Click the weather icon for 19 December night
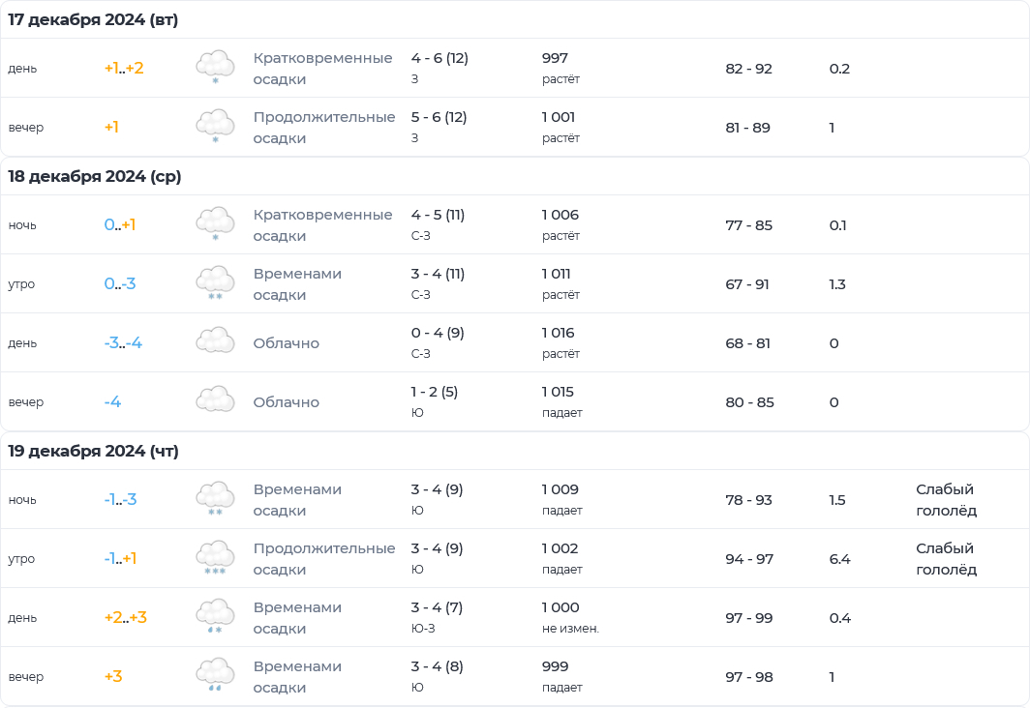Screen dimensions: 1030x708 [x=215, y=499]
